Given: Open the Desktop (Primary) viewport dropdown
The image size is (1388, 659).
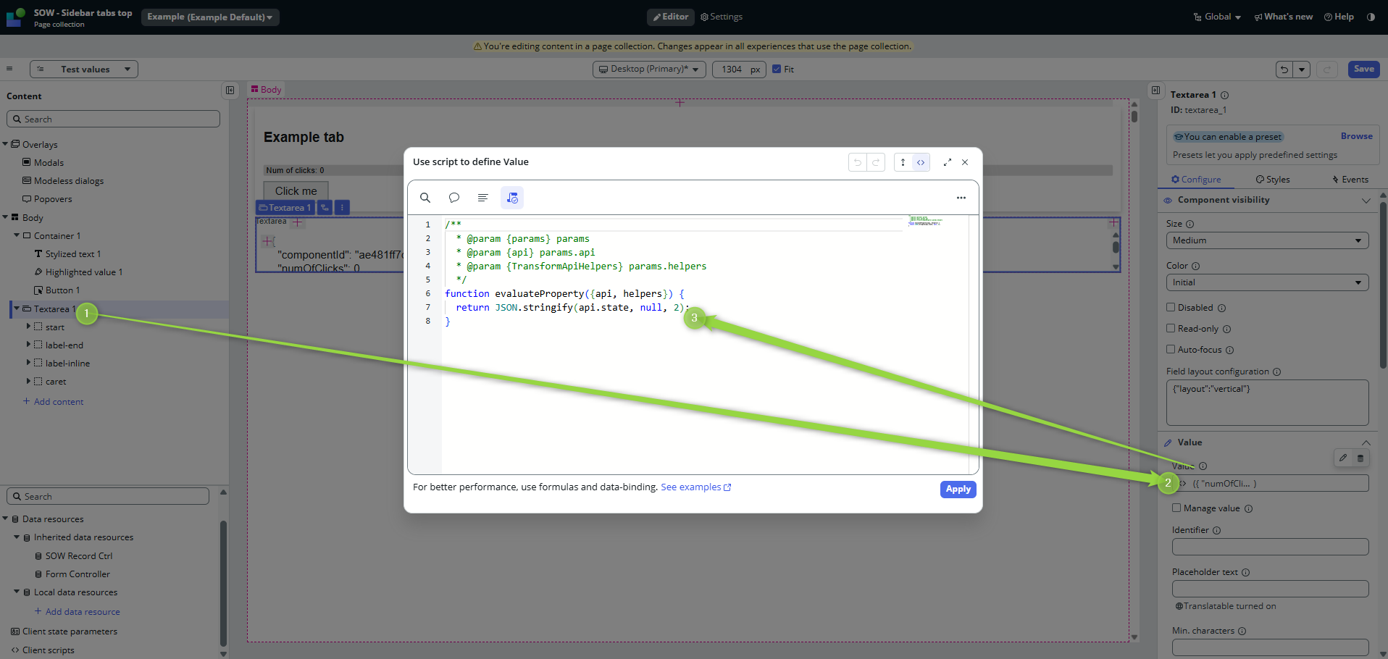Looking at the screenshot, I should [649, 70].
